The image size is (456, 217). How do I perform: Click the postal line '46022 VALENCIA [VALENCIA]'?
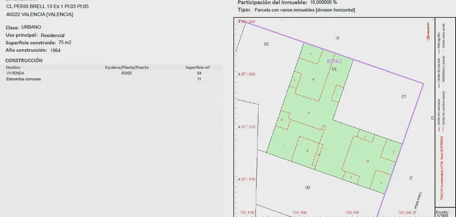click(x=40, y=14)
